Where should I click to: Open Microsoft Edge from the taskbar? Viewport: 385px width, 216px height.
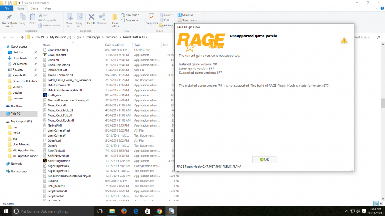[136, 211]
